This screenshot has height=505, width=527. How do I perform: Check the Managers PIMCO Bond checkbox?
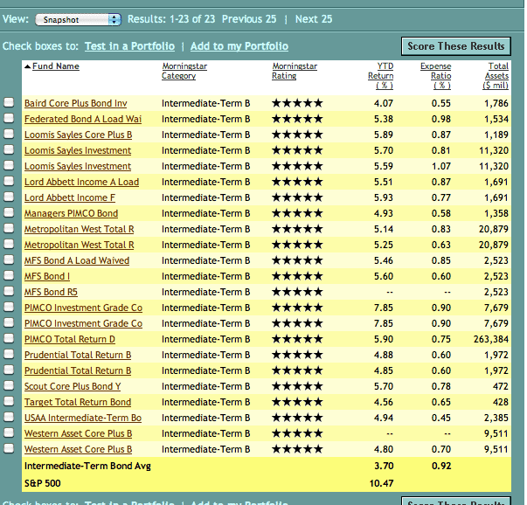[x=9, y=212]
